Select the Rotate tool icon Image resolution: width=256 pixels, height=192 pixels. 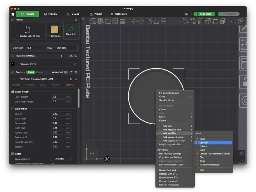(141, 21)
